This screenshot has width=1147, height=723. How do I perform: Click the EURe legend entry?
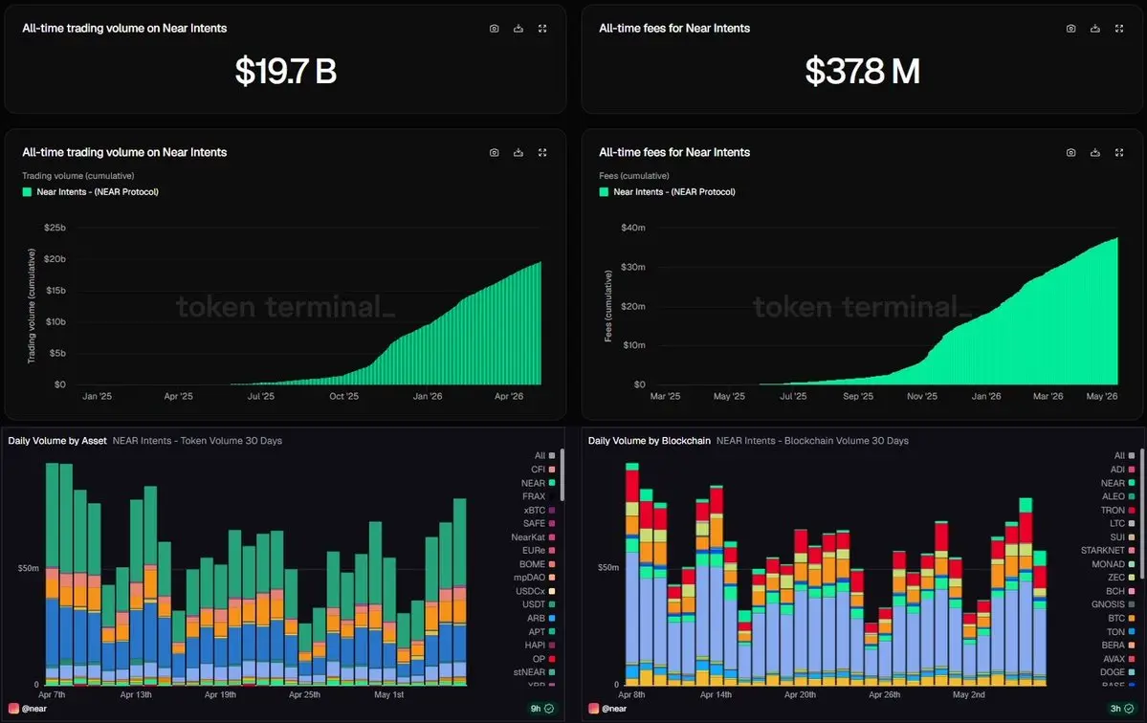pyautogui.click(x=539, y=551)
